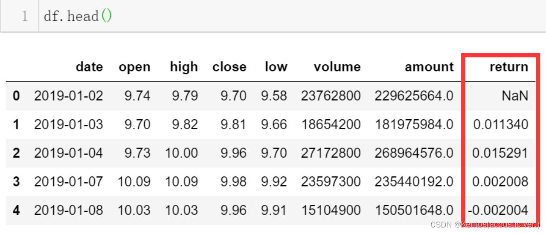The image size is (546, 233).
Task: Click amount cell 235440192.0
Action: pyautogui.click(x=414, y=182)
